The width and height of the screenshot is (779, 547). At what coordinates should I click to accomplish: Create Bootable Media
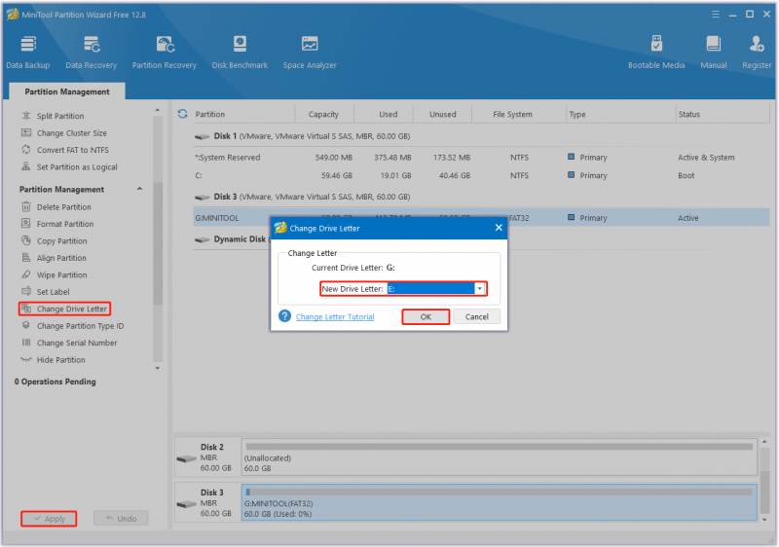pyautogui.click(x=656, y=52)
